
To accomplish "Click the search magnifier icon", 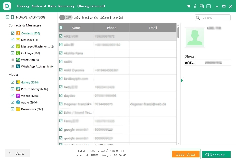I will coord(198,18).
